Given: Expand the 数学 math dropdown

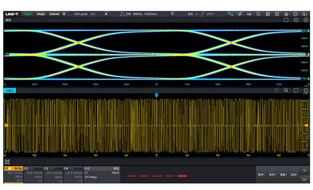Looking at the screenshot, I should click(x=261, y=175).
